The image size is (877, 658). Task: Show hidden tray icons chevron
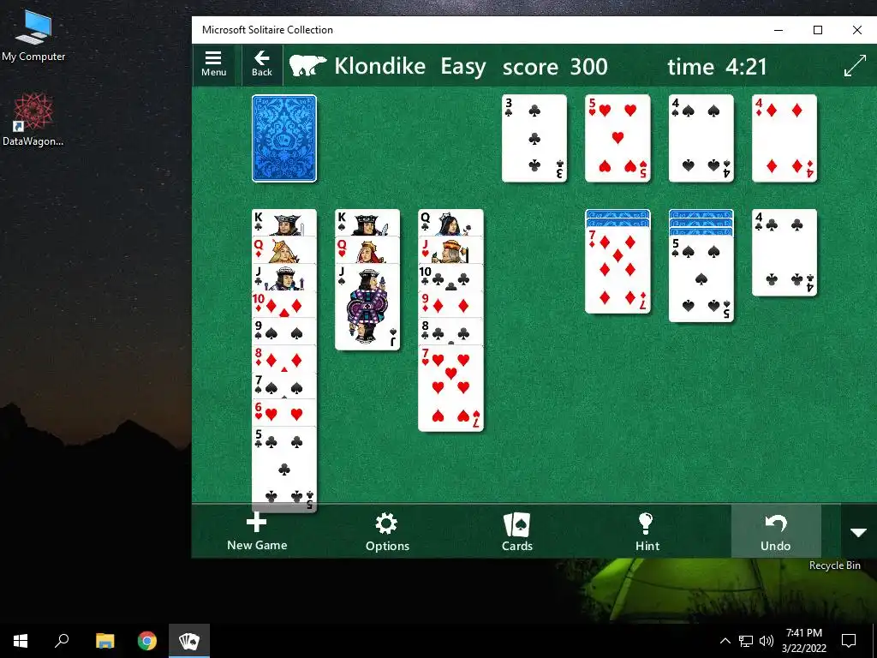coord(725,641)
